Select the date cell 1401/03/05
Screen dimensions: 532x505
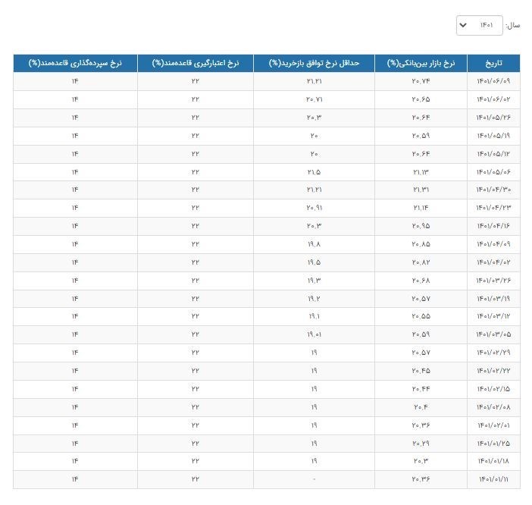493,334
